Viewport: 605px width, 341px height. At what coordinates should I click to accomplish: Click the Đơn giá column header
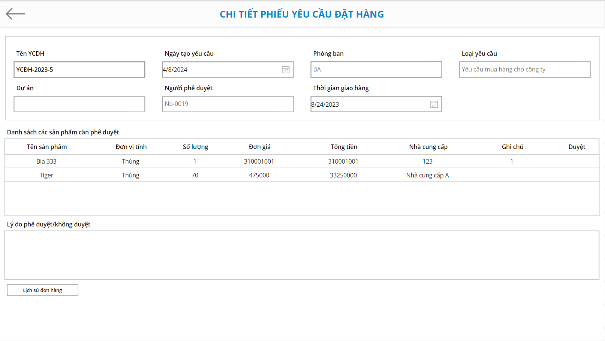(260, 147)
